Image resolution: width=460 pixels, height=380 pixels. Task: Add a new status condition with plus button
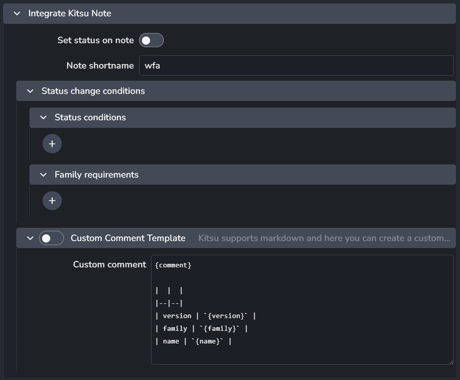(52, 144)
